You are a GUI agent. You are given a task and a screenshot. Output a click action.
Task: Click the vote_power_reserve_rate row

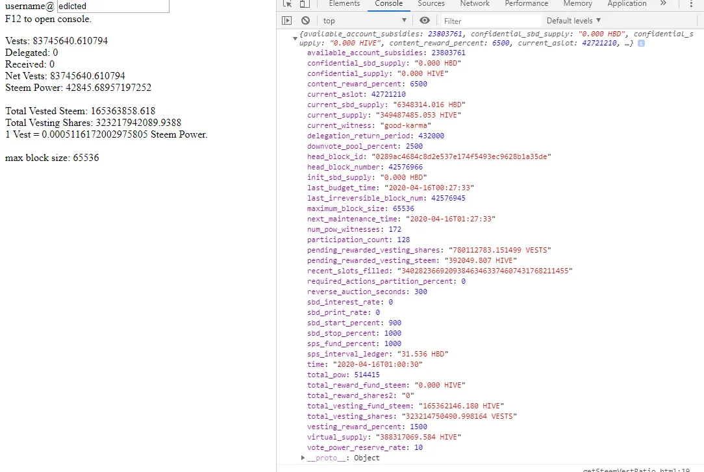[x=364, y=447]
